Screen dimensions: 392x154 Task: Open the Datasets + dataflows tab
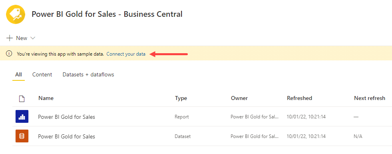(88, 75)
